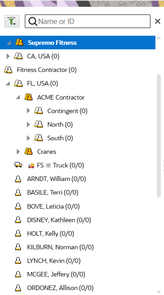The image size is (164, 295).
Task: Click the ACME Contractor orange group icon
Action: 28,97
